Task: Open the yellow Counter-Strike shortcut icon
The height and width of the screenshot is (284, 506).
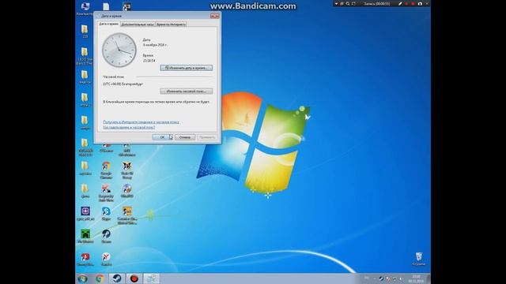Action: [127, 215]
